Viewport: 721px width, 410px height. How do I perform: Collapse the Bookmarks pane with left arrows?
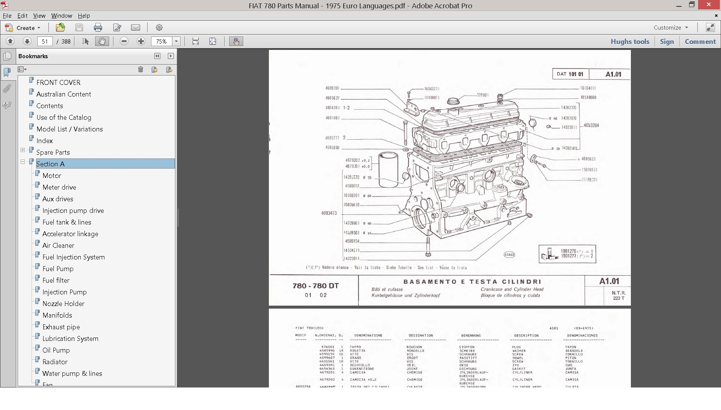tap(157, 56)
